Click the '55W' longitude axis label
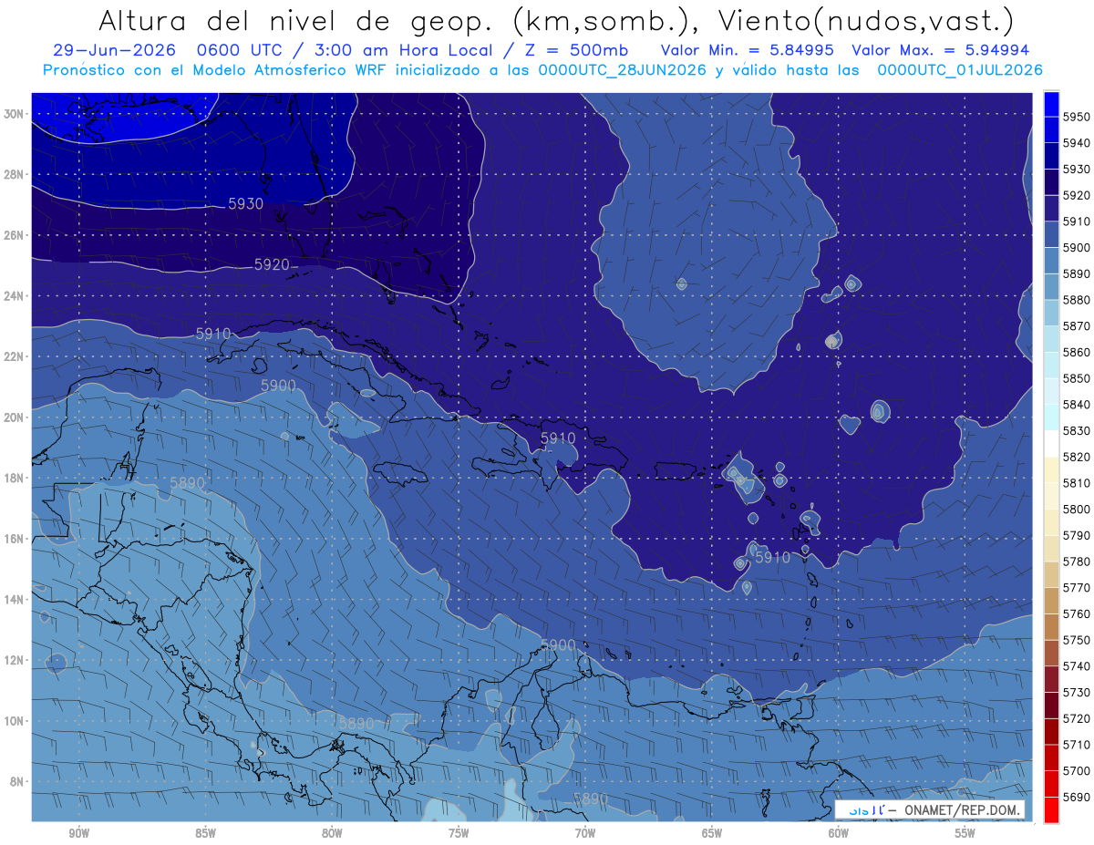This screenshot has height=845, width=1094. (x=965, y=833)
